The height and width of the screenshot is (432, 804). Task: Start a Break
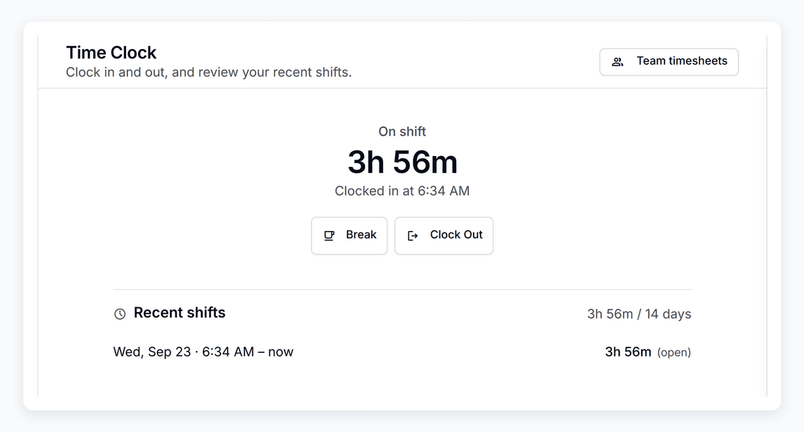(x=349, y=235)
